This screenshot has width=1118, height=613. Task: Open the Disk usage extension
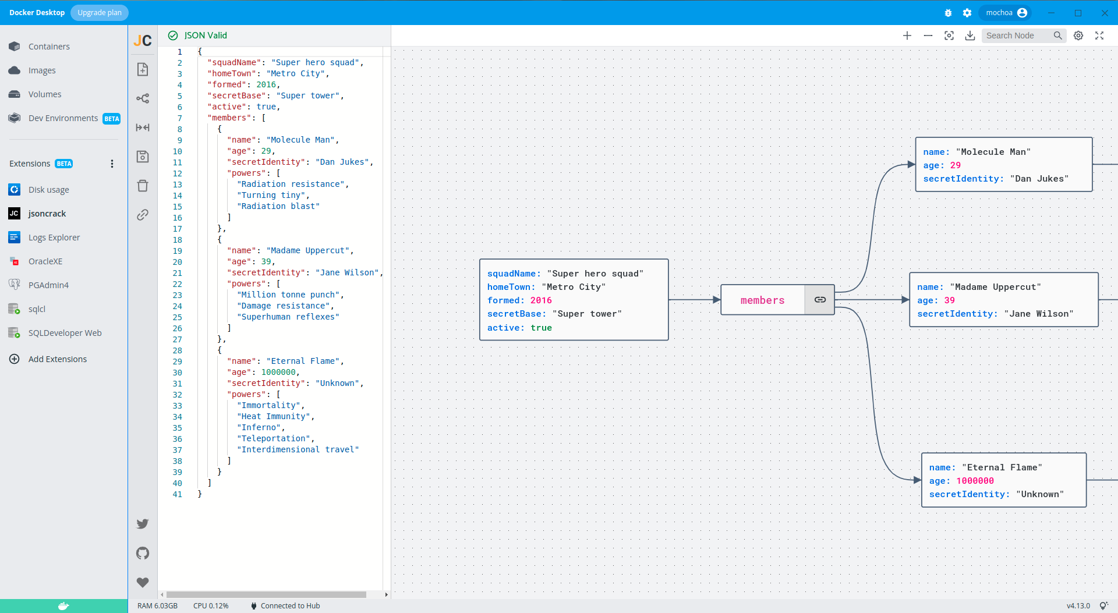[64, 190]
